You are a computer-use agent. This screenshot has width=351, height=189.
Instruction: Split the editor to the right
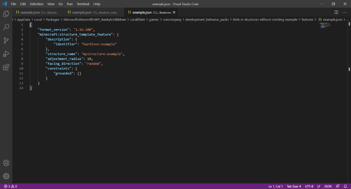[336, 12]
